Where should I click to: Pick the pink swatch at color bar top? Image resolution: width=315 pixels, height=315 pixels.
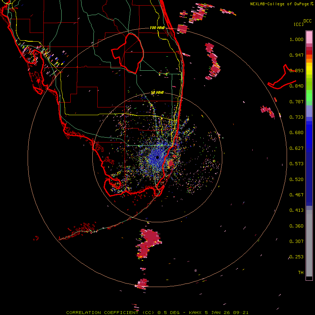[309, 37]
